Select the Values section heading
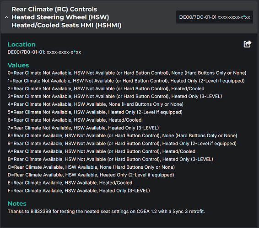This screenshot has width=259, height=228. 18,65
